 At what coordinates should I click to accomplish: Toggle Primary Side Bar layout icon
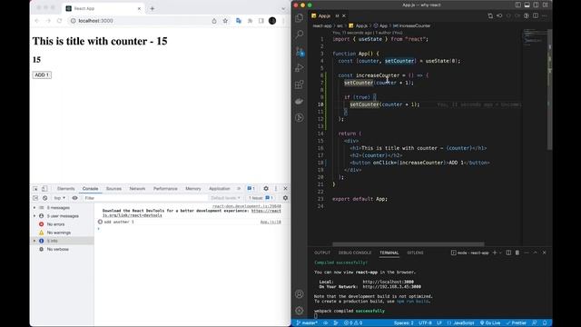[518, 5]
